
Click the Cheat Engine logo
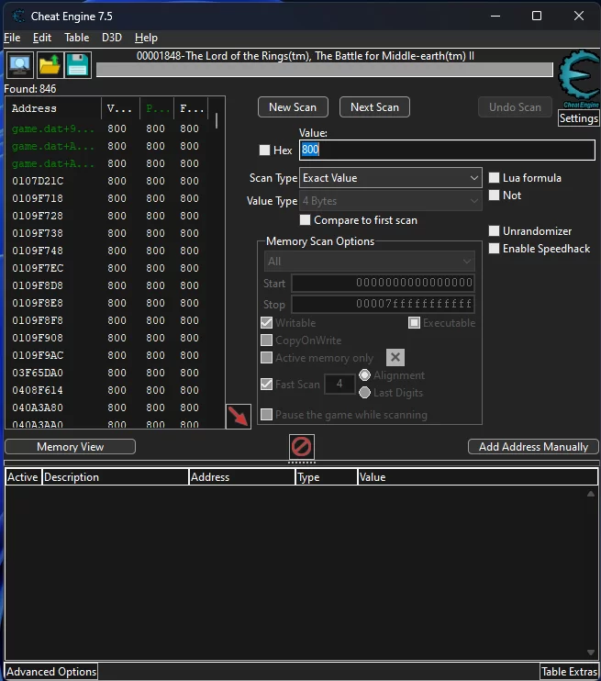pyautogui.click(x=579, y=79)
